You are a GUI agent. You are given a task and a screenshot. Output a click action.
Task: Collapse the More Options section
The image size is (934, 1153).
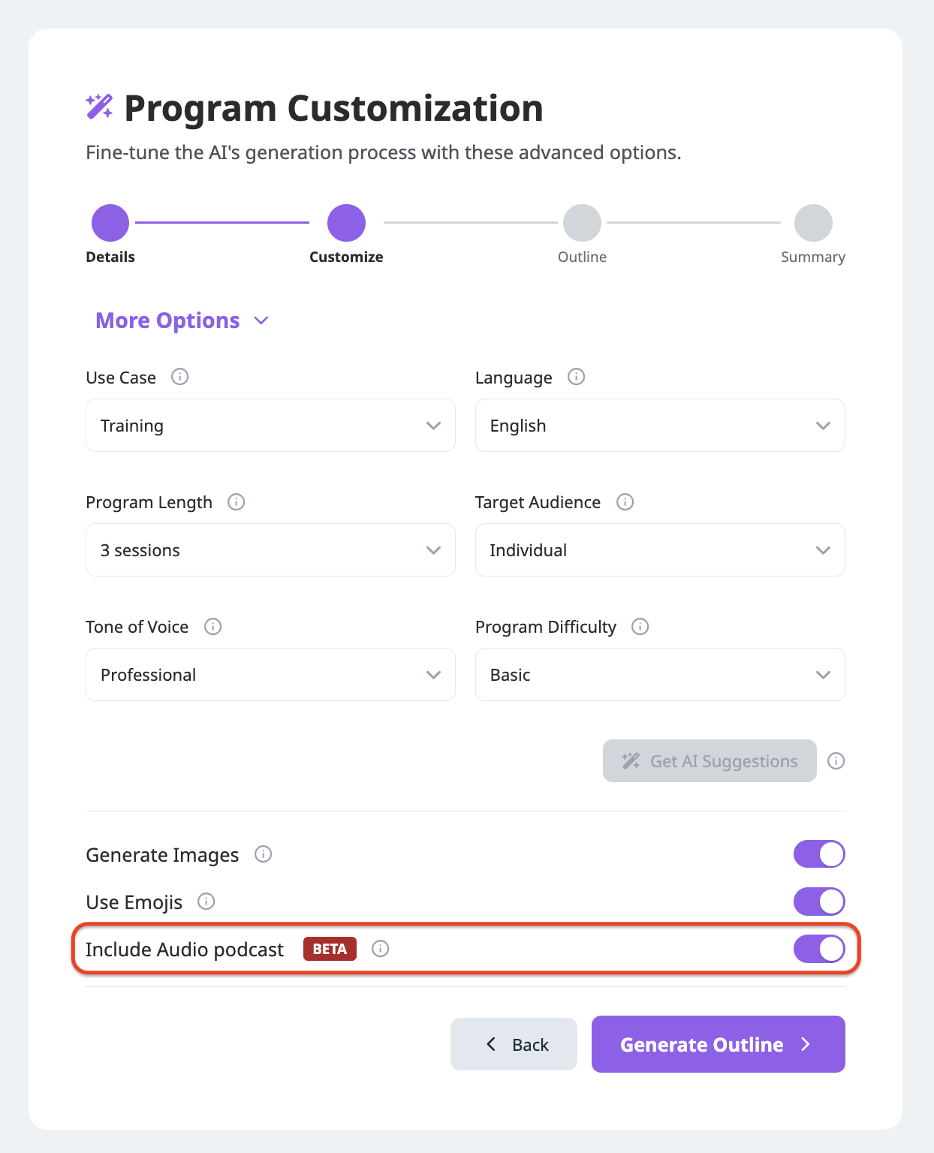(x=182, y=321)
